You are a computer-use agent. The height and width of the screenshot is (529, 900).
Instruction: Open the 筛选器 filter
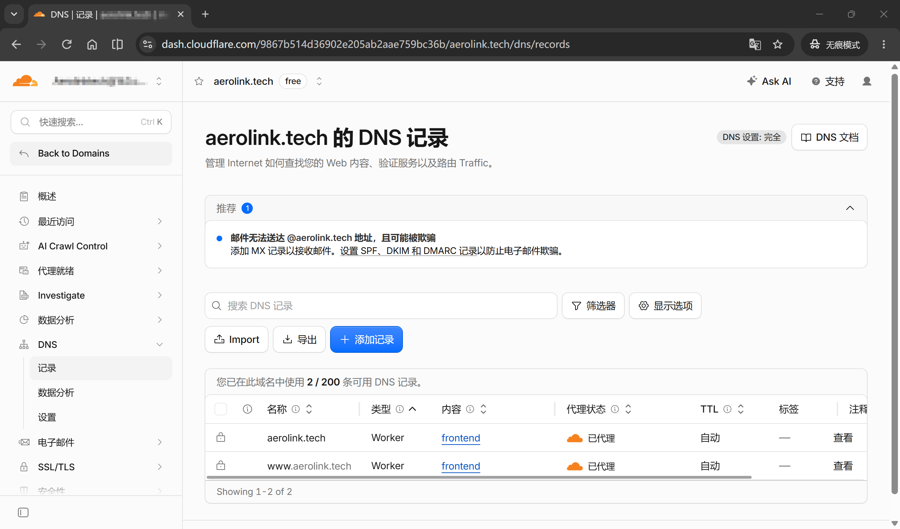[593, 306]
